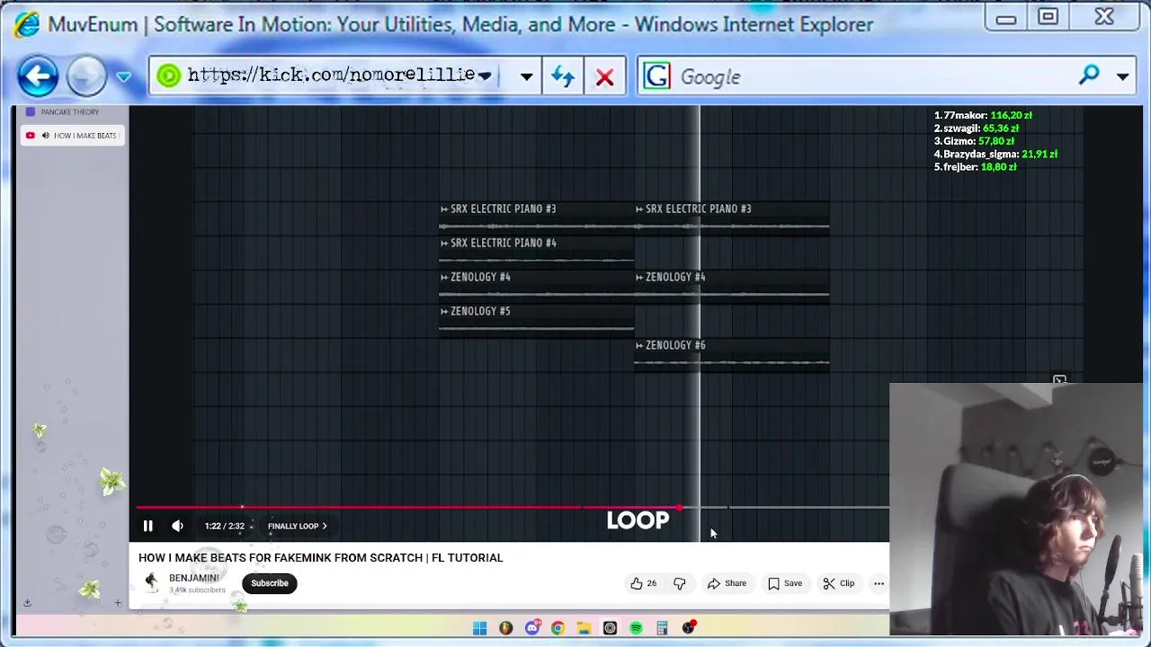
Task: Open Spotify from the taskbar
Action: click(x=636, y=628)
